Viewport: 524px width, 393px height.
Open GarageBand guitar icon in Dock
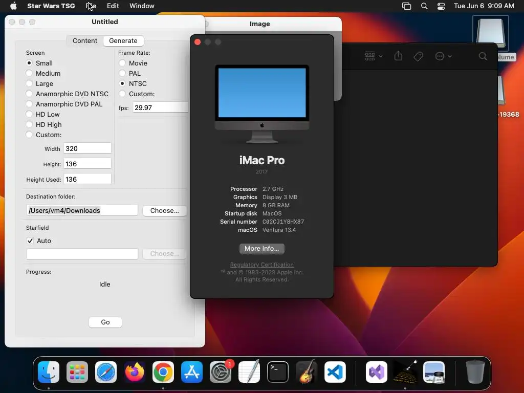307,372
